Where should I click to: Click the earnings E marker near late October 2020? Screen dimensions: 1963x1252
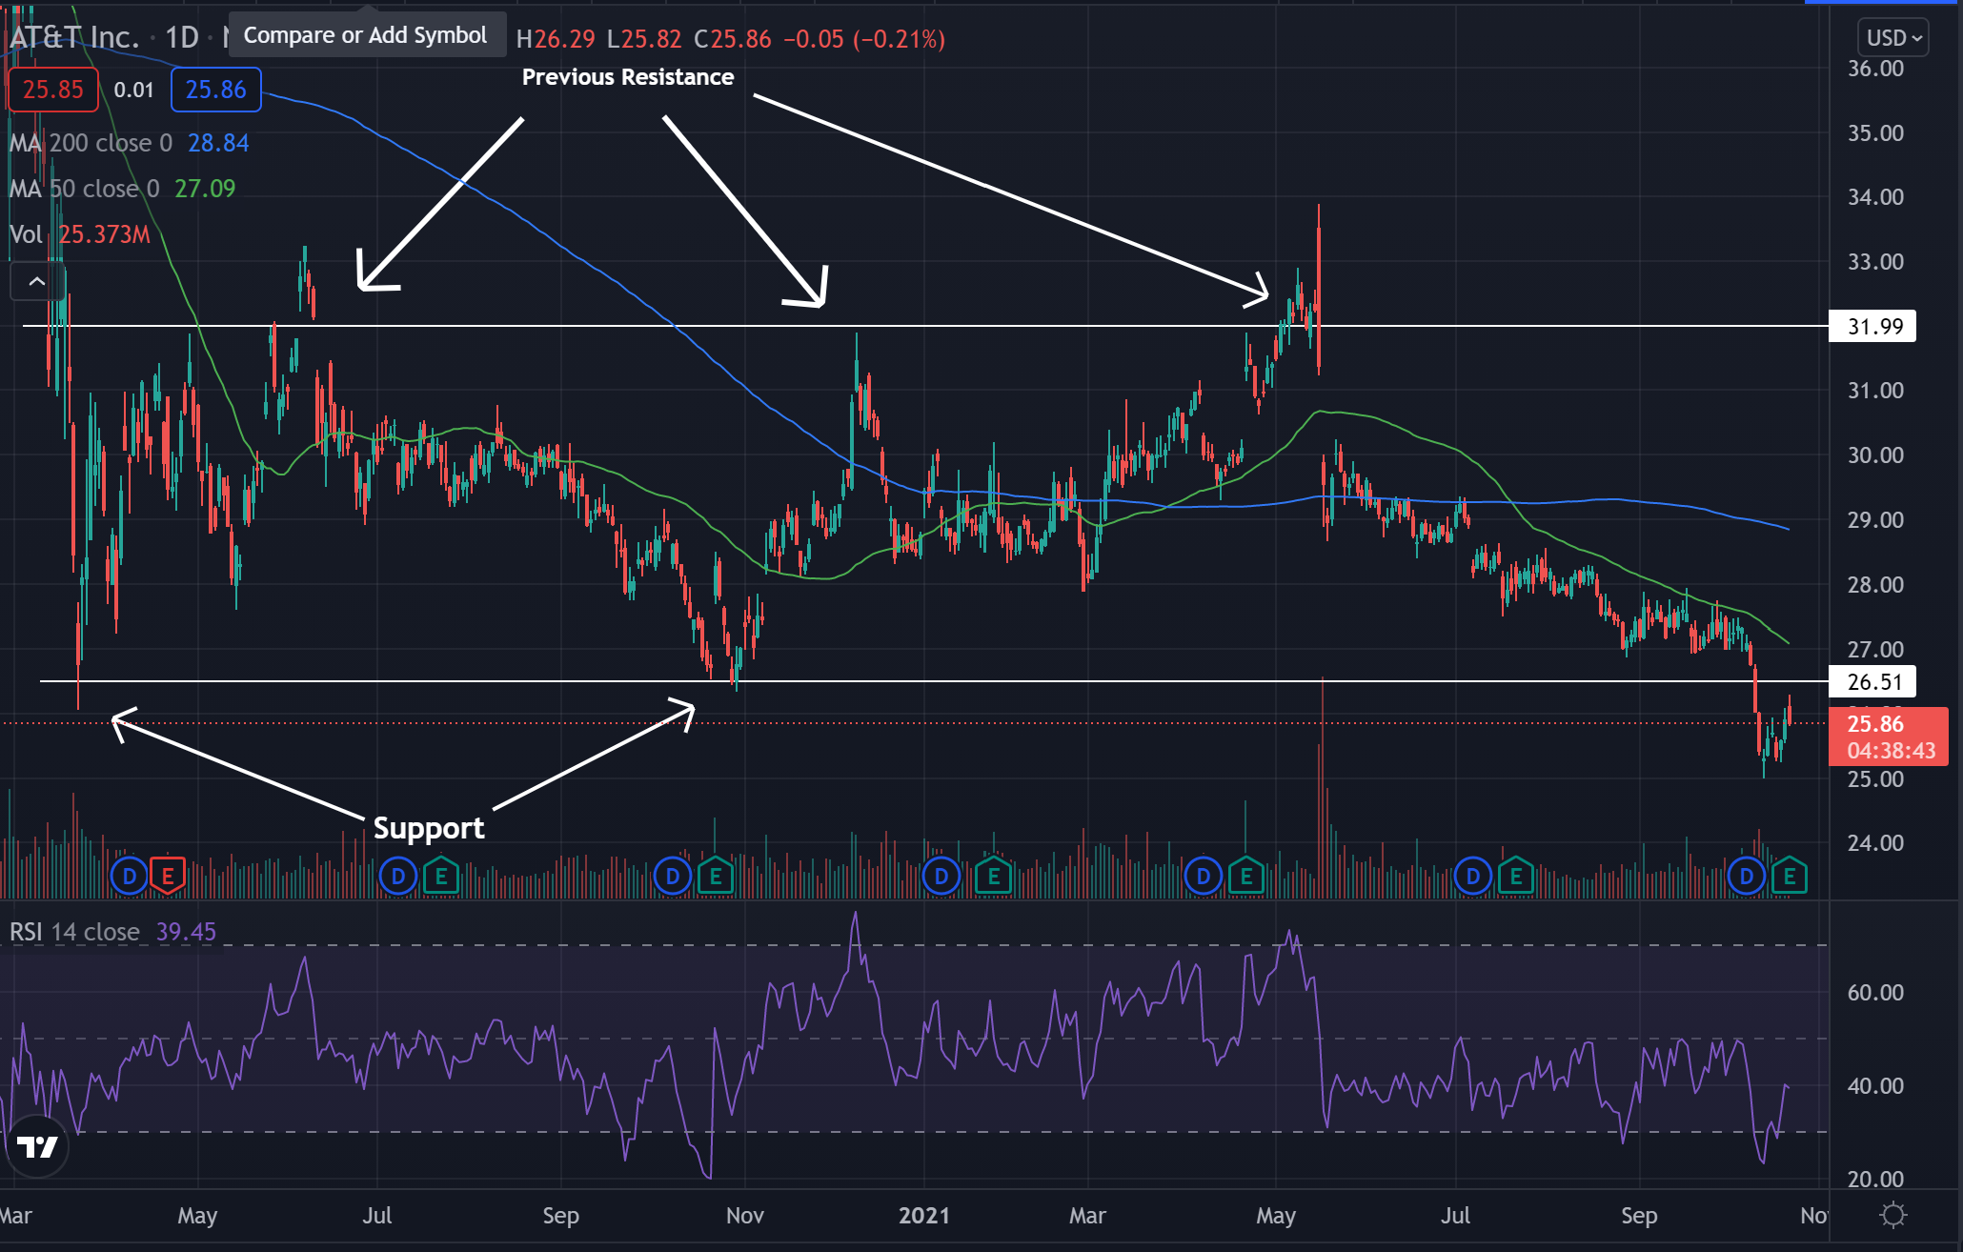click(x=716, y=876)
